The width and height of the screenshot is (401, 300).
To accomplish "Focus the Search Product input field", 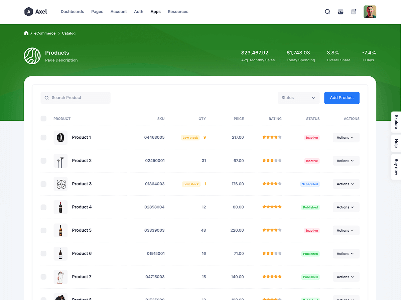I will (79, 98).
